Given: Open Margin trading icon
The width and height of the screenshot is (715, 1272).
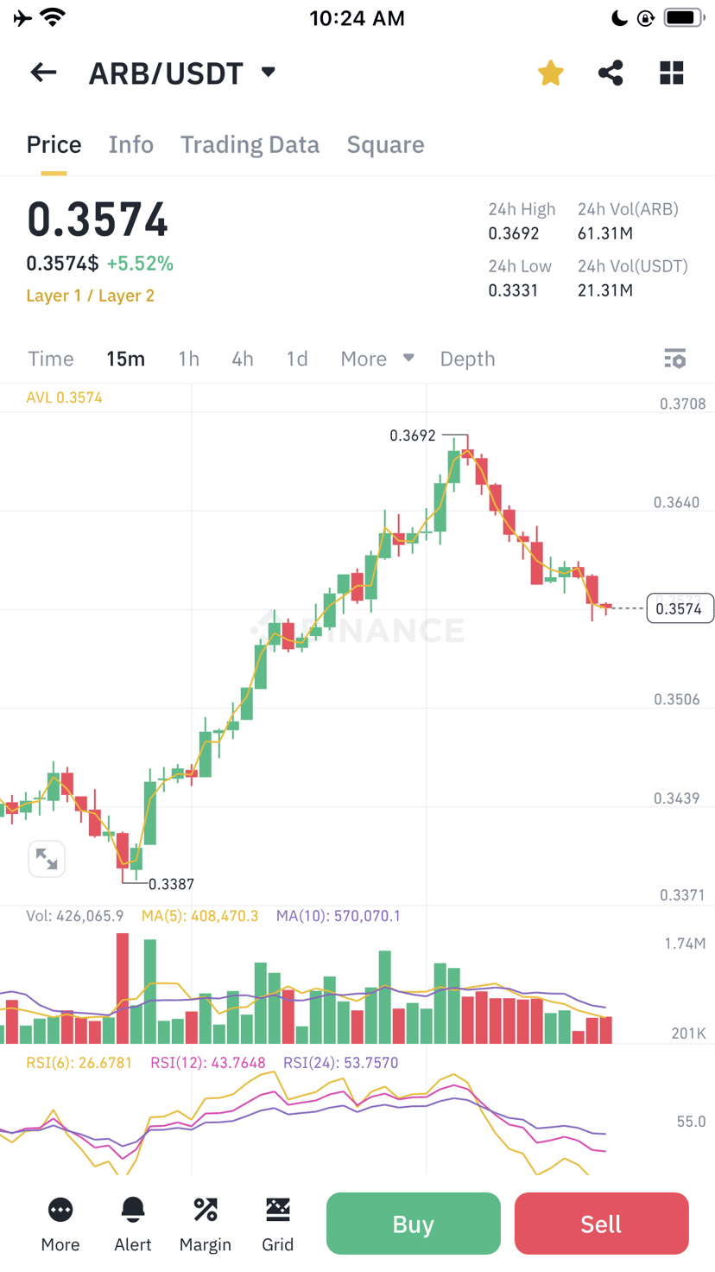Looking at the screenshot, I should pos(206,1224).
